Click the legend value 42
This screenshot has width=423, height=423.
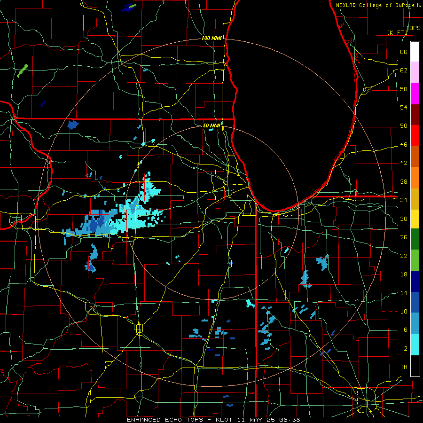pos(404,163)
